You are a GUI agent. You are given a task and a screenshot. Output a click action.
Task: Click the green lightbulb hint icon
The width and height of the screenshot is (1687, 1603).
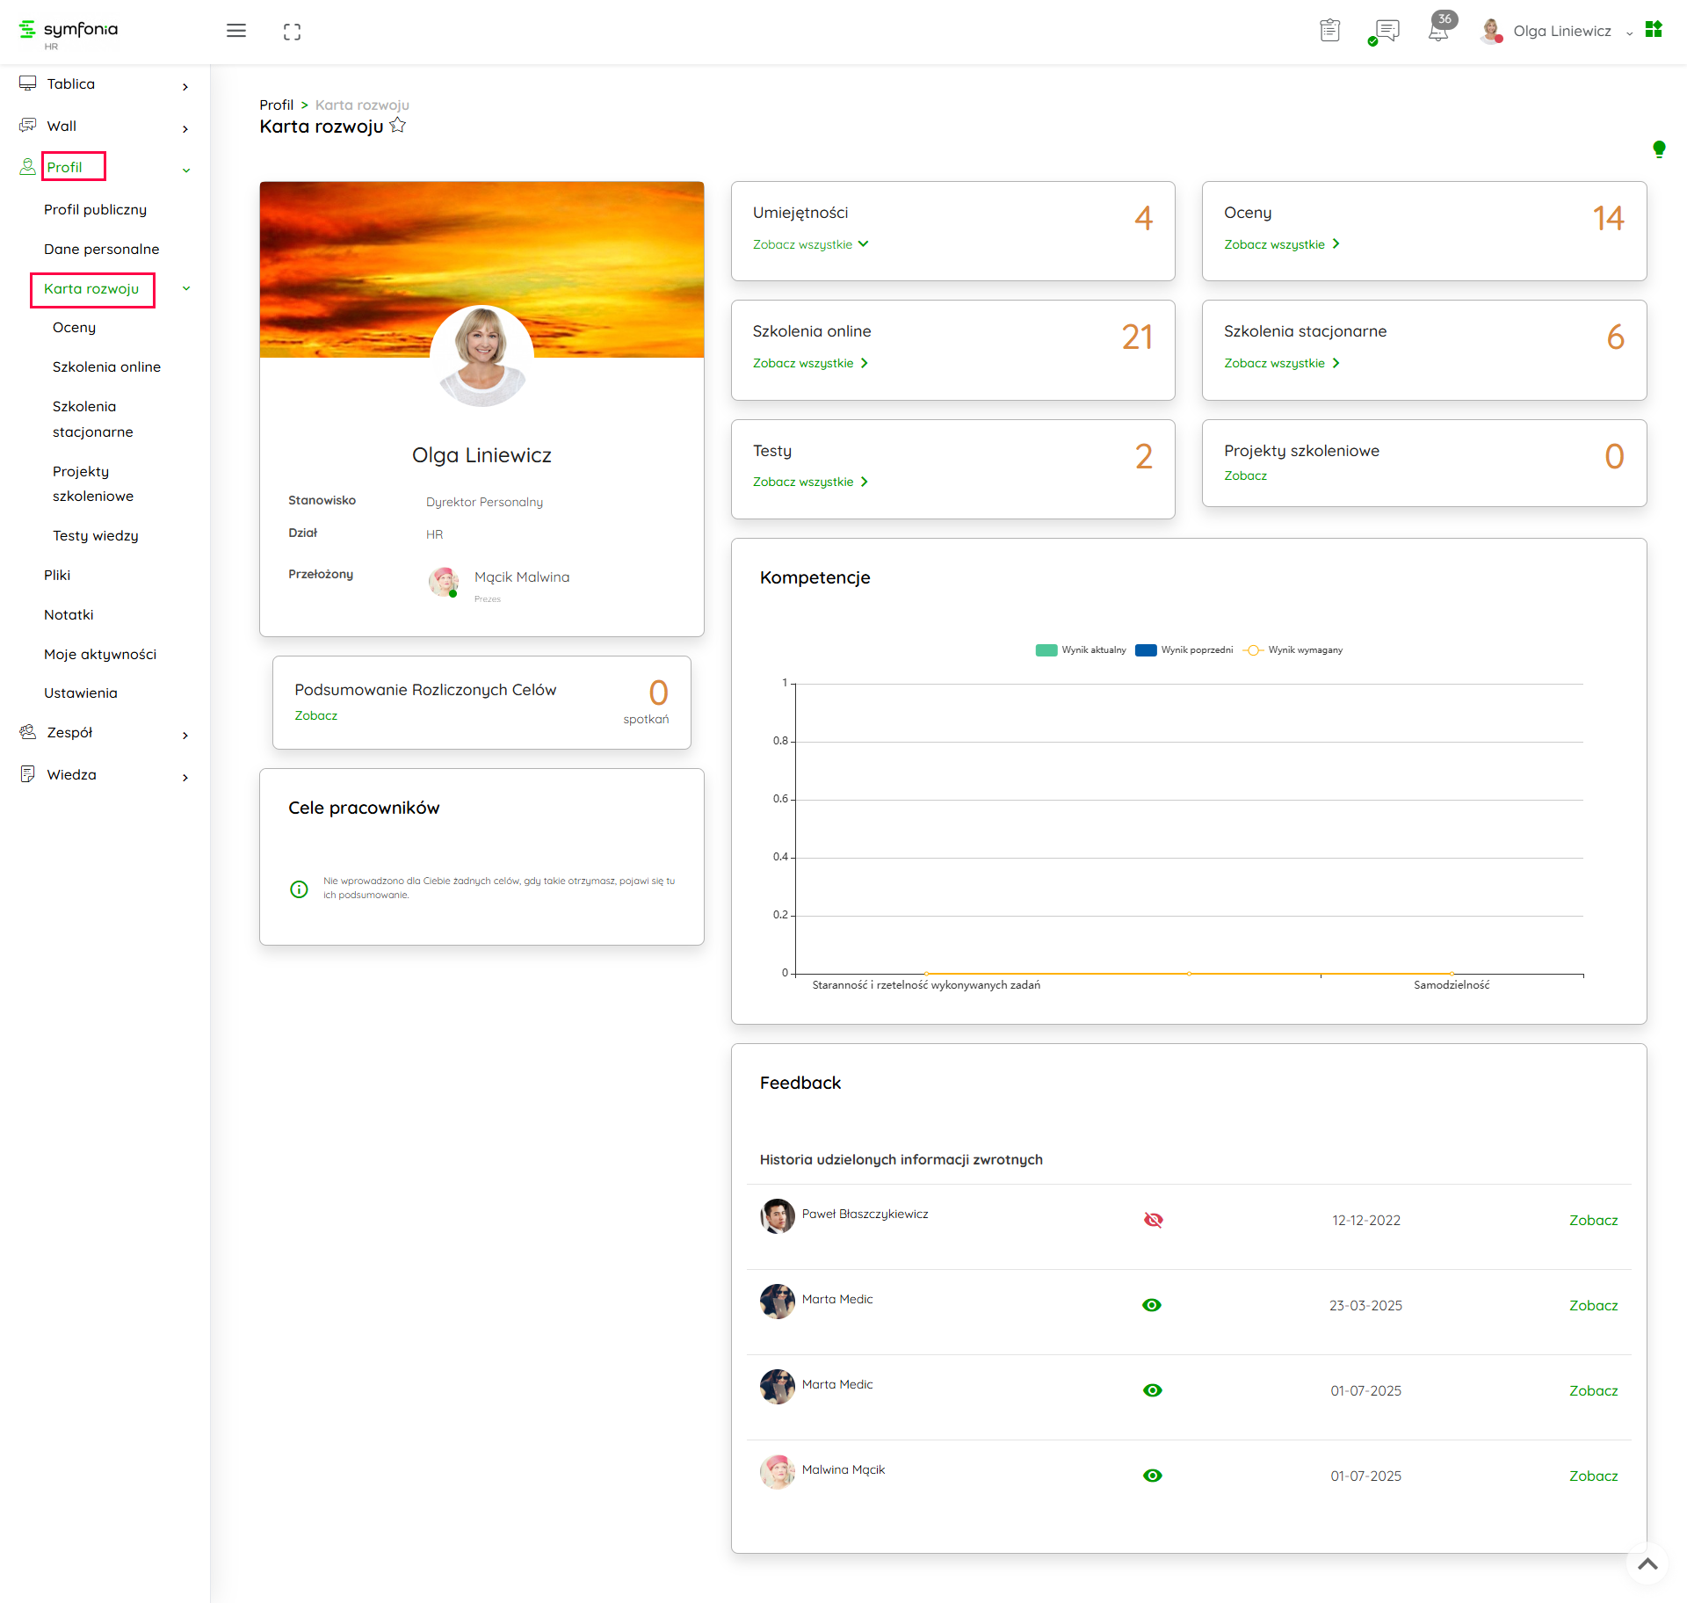pyautogui.click(x=1658, y=149)
